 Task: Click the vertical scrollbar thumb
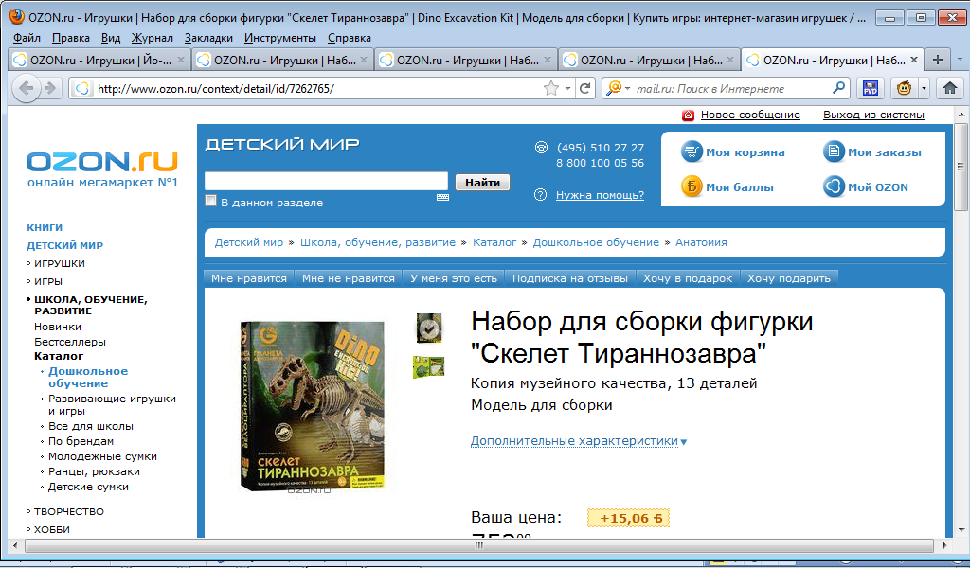click(x=961, y=167)
